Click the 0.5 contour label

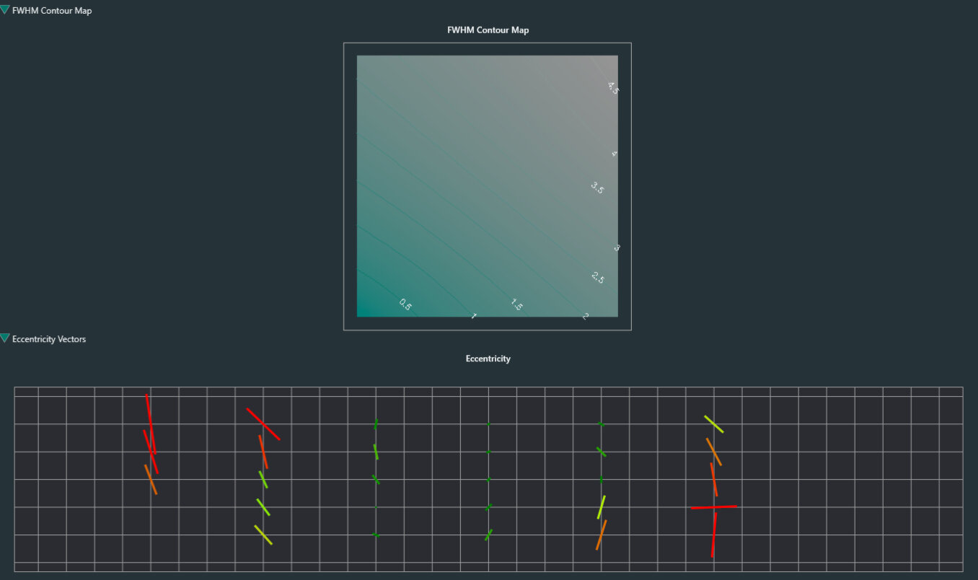pos(405,304)
